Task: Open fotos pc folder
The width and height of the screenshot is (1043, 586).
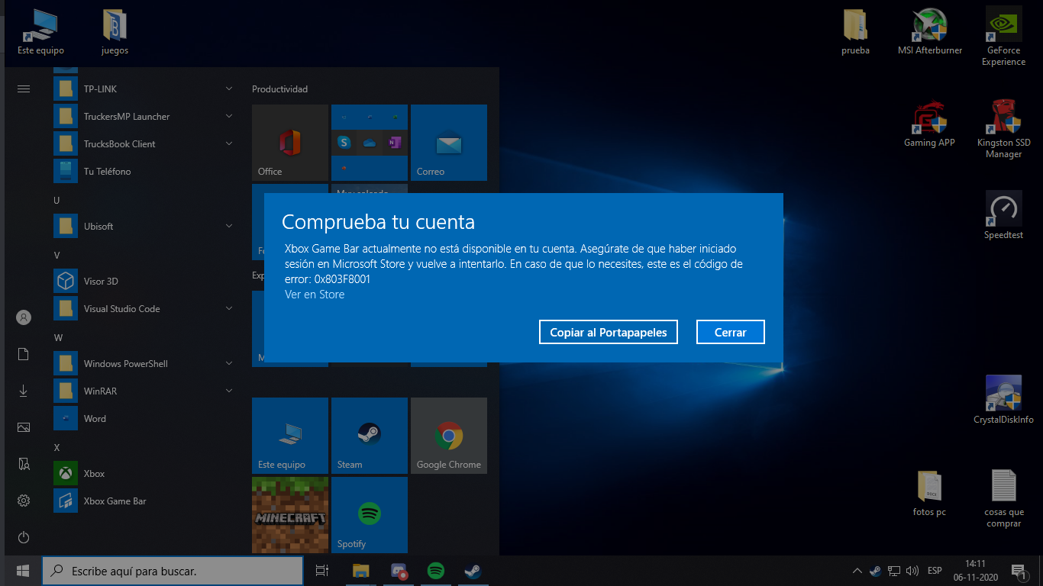Action: click(x=929, y=493)
